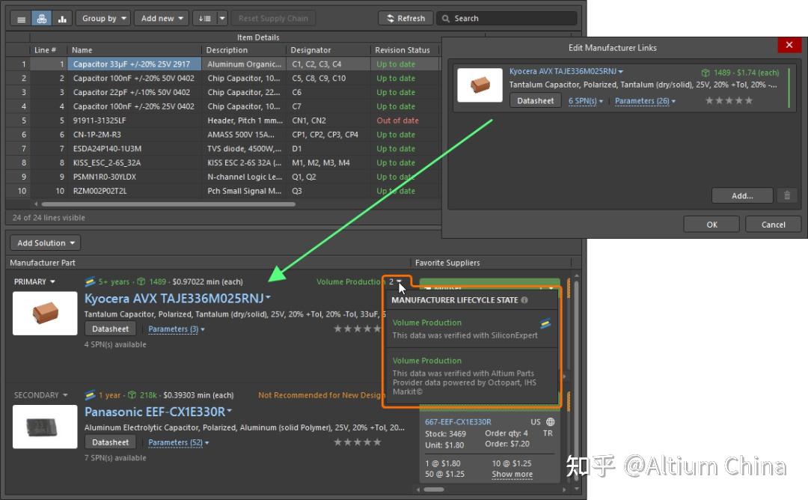Click the Refresh button

click(x=405, y=19)
